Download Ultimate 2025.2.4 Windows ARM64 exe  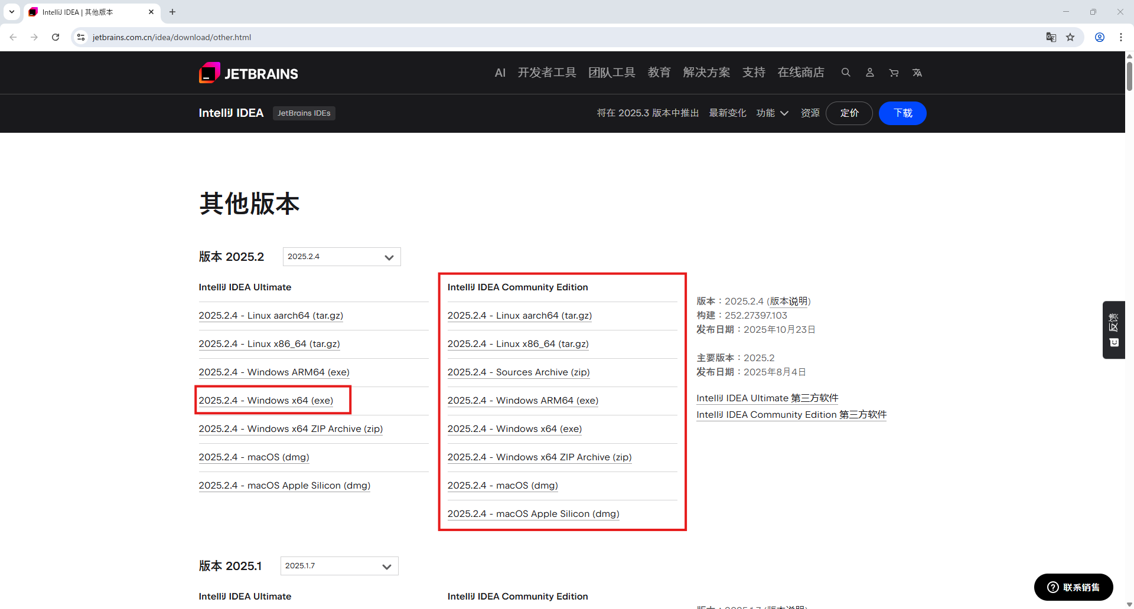tap(274, 372)
